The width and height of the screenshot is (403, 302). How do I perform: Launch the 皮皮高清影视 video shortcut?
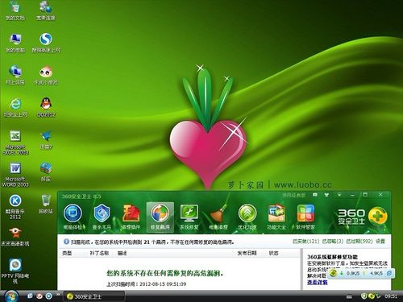point(15,237)
